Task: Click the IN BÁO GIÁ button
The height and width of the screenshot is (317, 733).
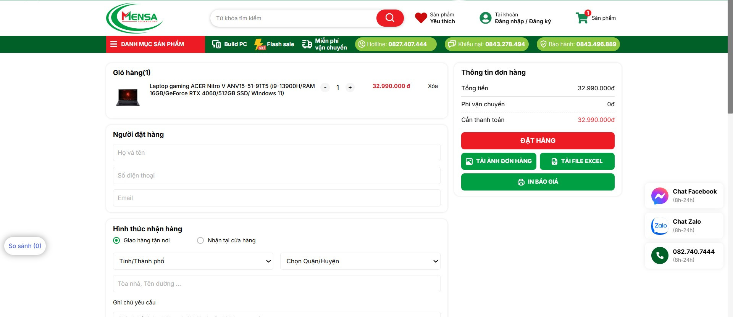Action: point(538,182)
